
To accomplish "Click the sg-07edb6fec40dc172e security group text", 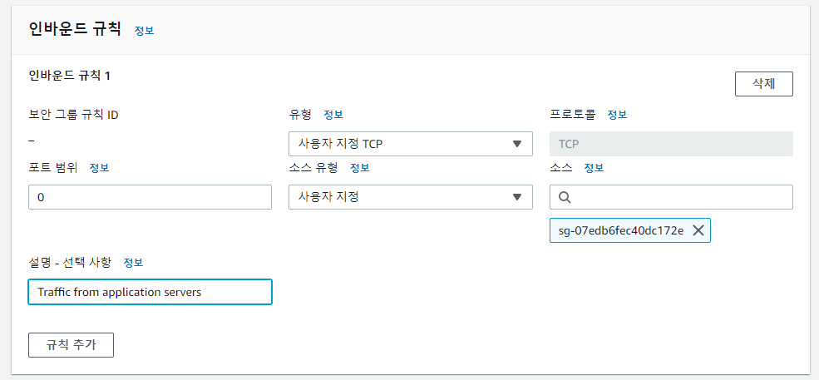I will click(621, 230).
